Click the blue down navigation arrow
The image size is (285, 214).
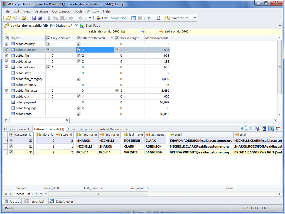point(246,130)
